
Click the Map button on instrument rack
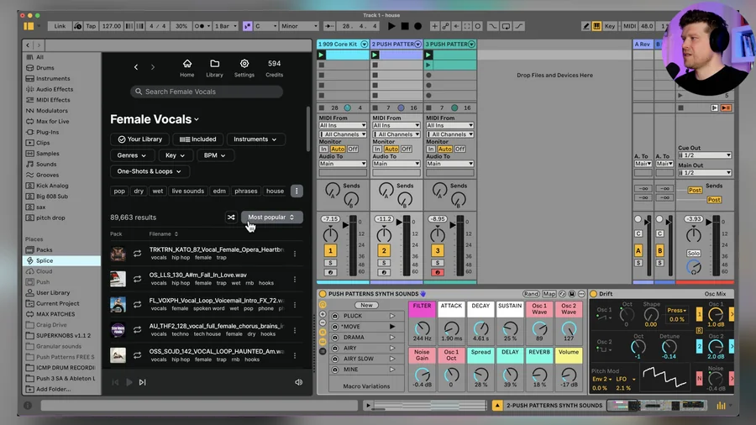click(x=549, y=294)
